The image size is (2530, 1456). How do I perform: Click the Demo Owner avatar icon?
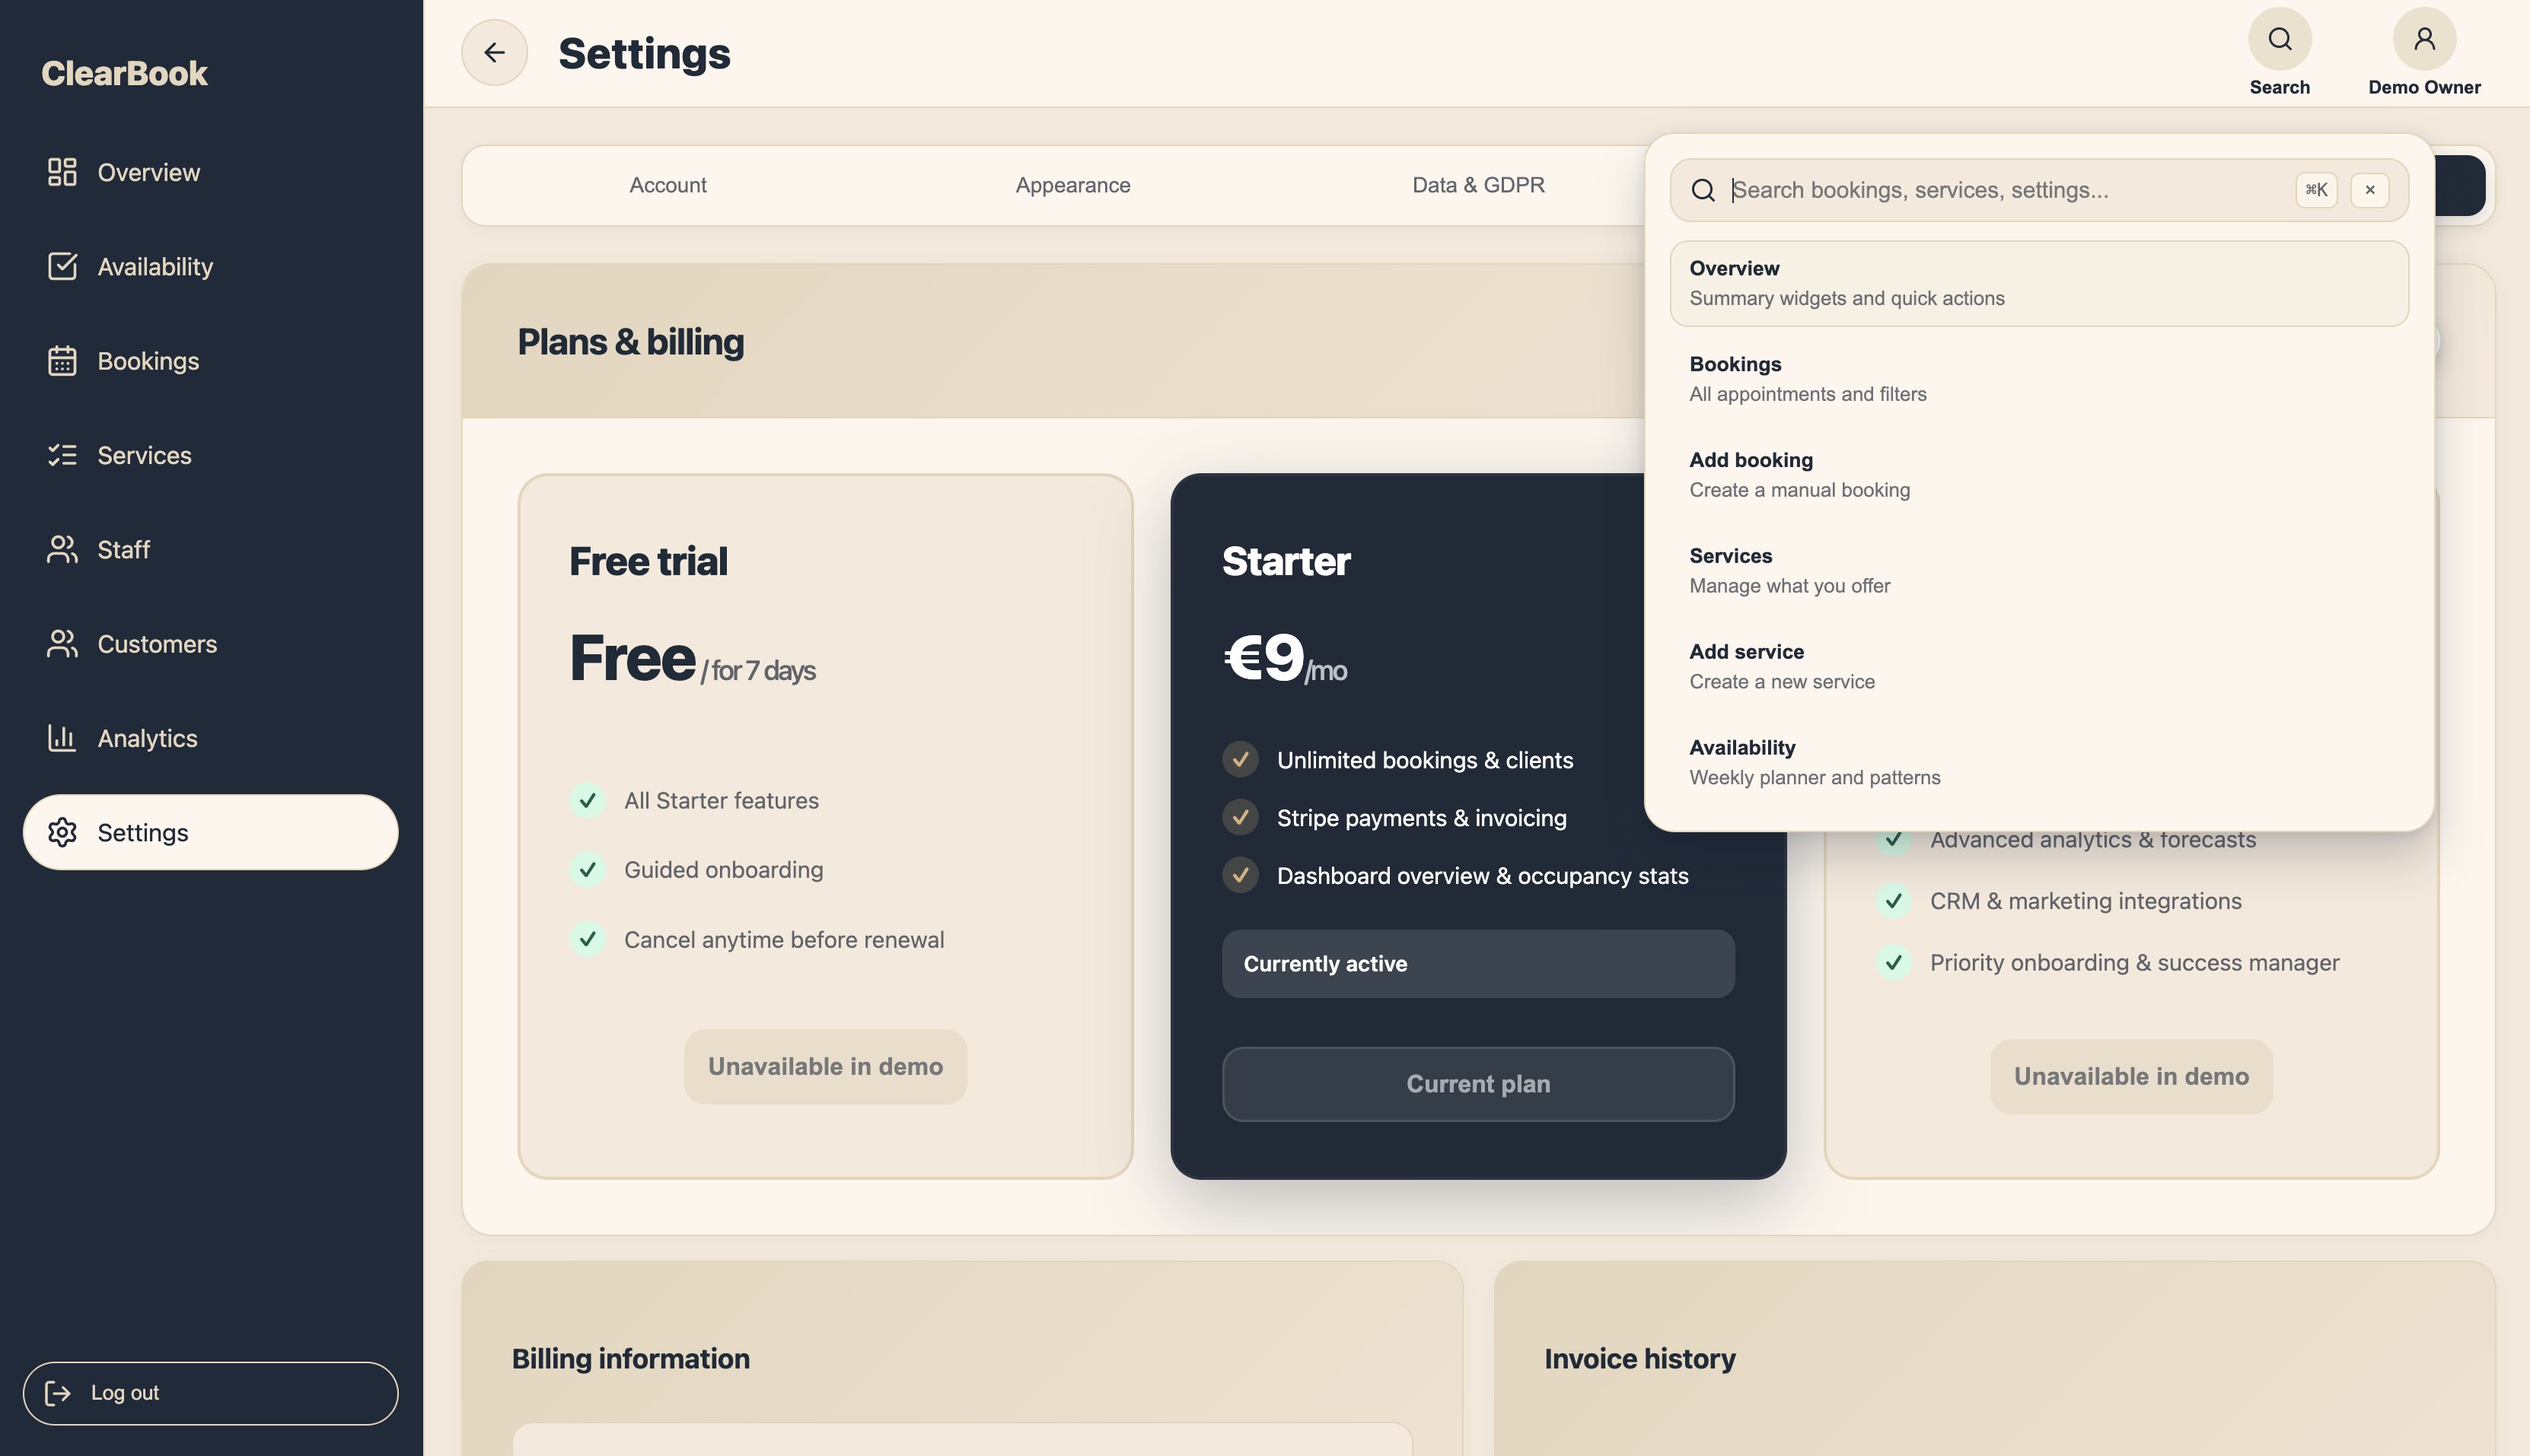[x=2424, y=38]
